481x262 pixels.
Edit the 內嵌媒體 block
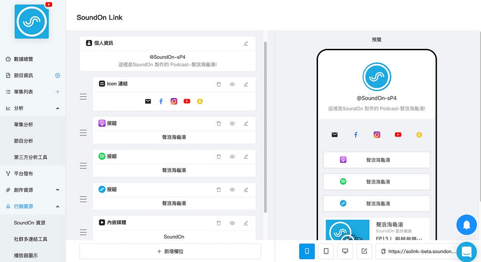click(246, 223)
